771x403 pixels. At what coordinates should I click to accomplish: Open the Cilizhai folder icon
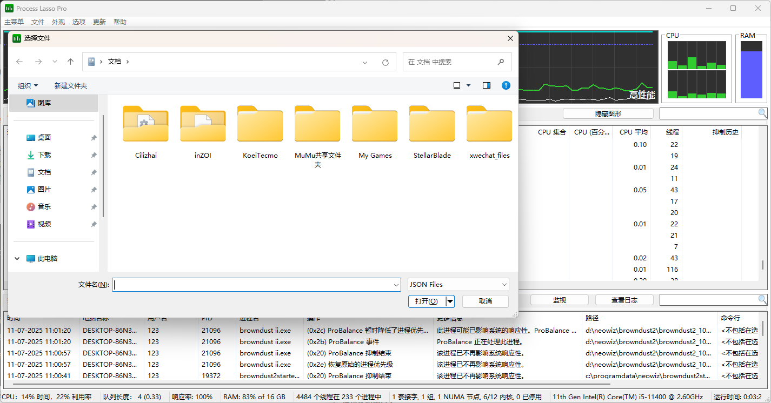[x=145, y=124]
